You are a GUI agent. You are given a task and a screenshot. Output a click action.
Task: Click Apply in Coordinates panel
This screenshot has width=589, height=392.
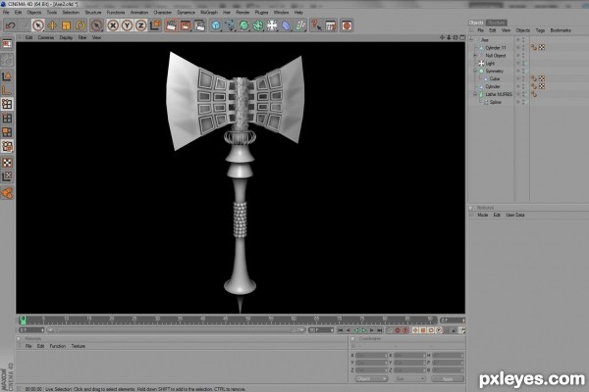tap(448, 379)
